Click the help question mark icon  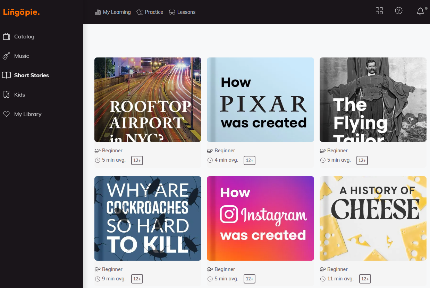[x=398, y=11]
